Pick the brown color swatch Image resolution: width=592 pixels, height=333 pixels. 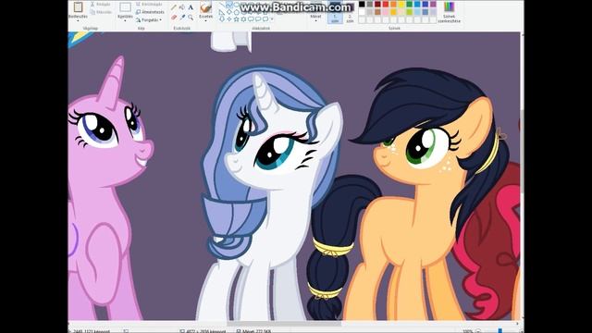pos(377,12)
